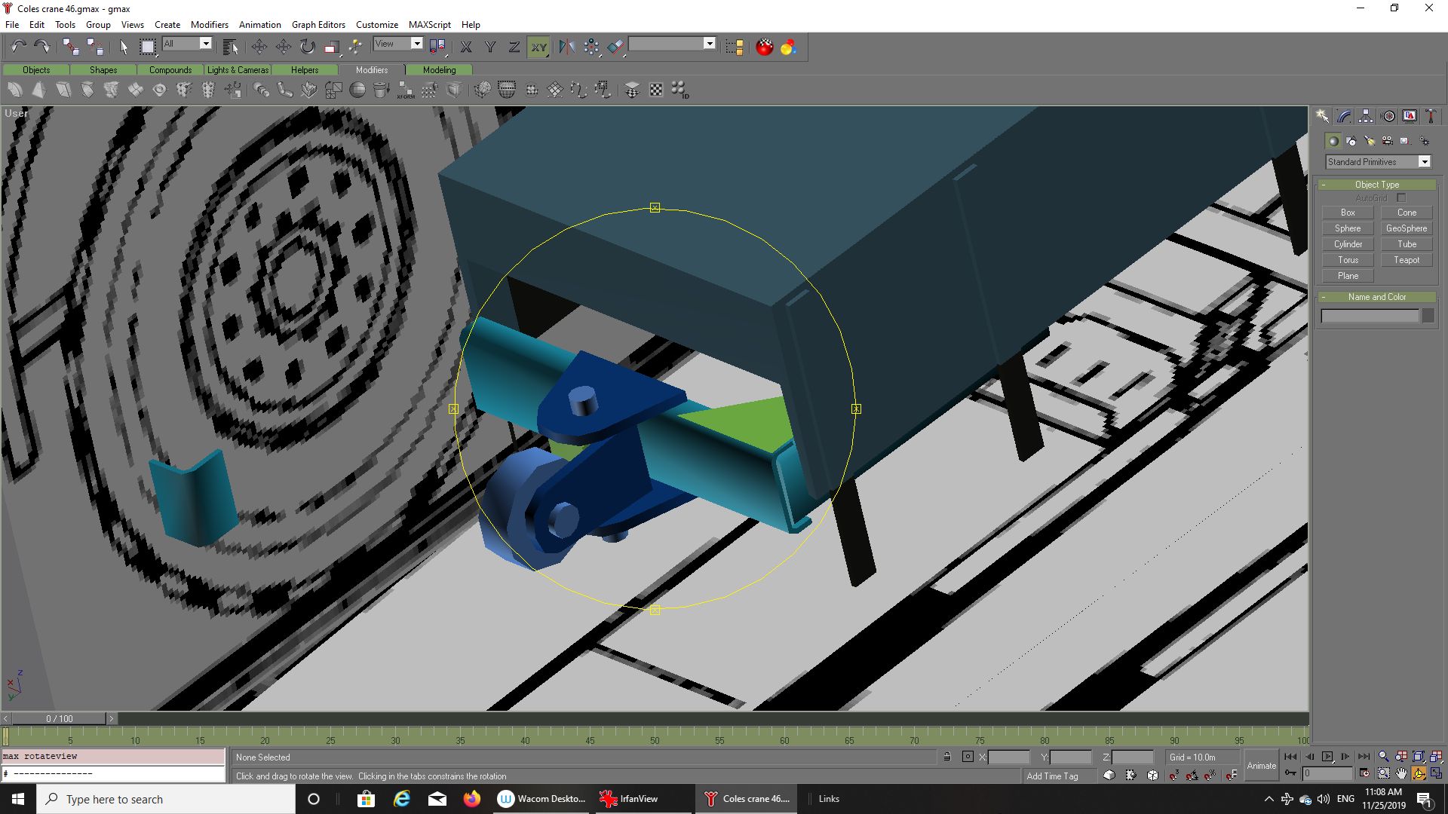
Task: Select the Hierarchy command panel icon
Action: 1366,116
